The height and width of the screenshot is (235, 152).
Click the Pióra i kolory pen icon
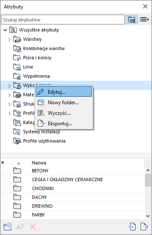click(17, 58)
